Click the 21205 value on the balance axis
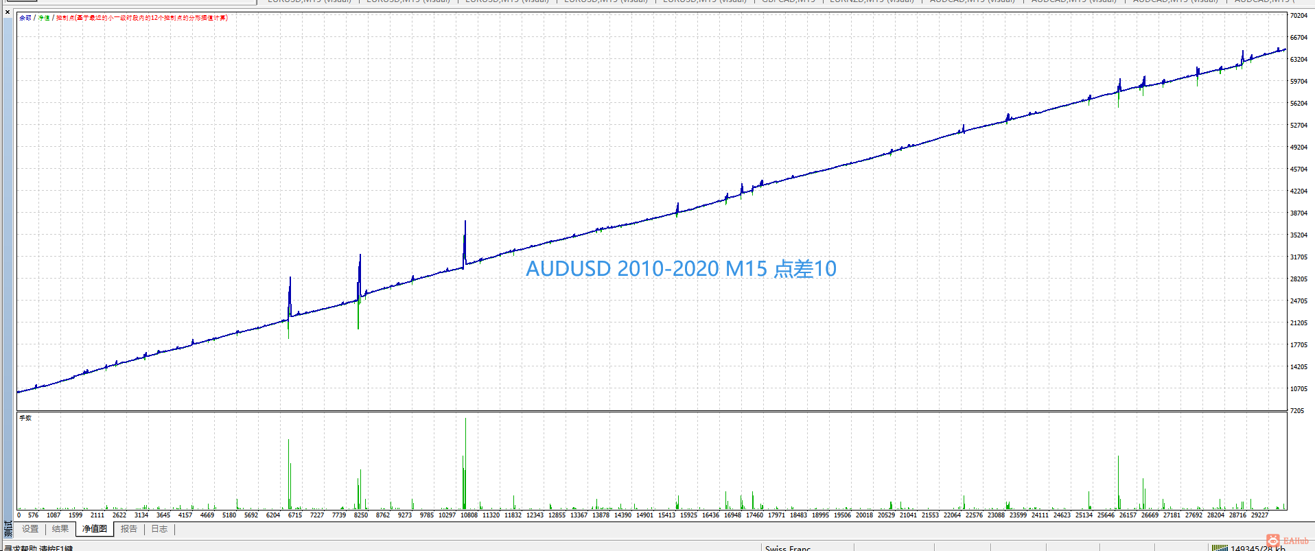Screen dimensions: 1315x551 pyautogui.click(x=1299, y=323)
